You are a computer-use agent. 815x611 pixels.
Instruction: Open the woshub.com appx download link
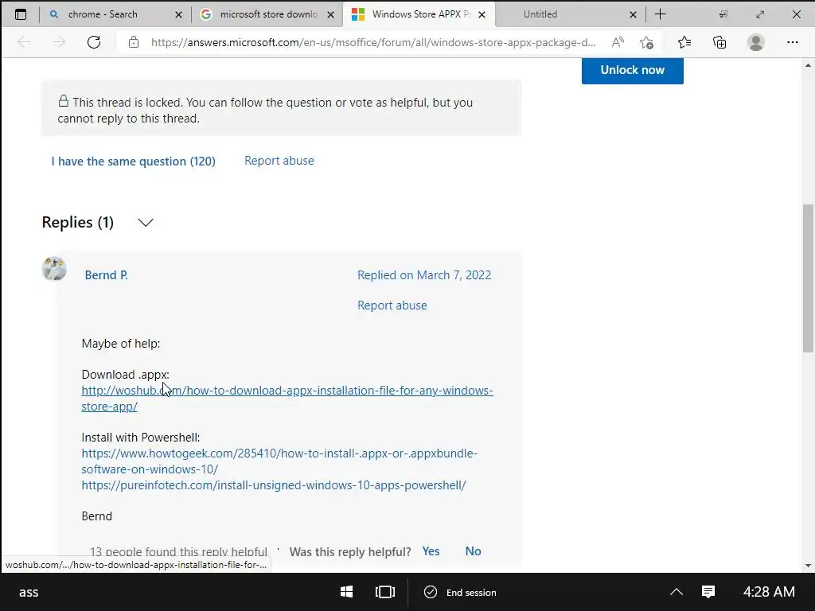pos(287,398)
